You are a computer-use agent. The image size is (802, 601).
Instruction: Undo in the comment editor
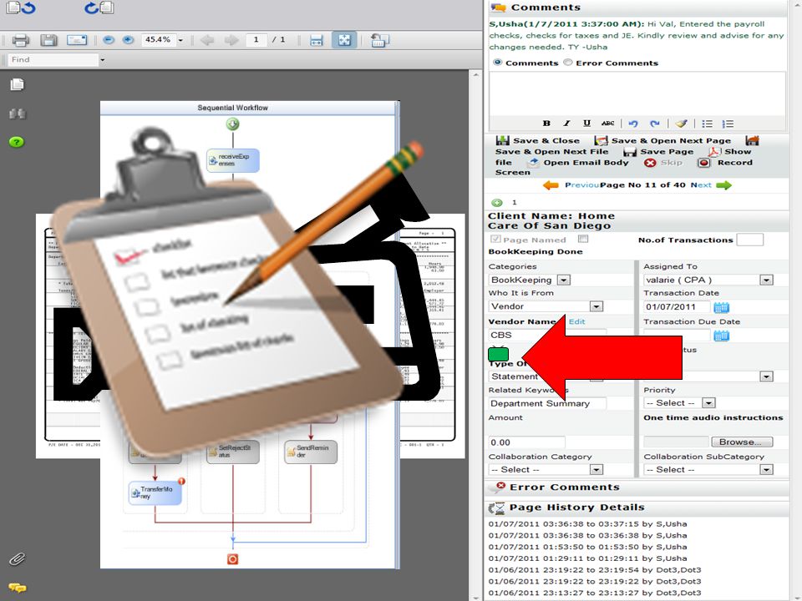(633, 124)
